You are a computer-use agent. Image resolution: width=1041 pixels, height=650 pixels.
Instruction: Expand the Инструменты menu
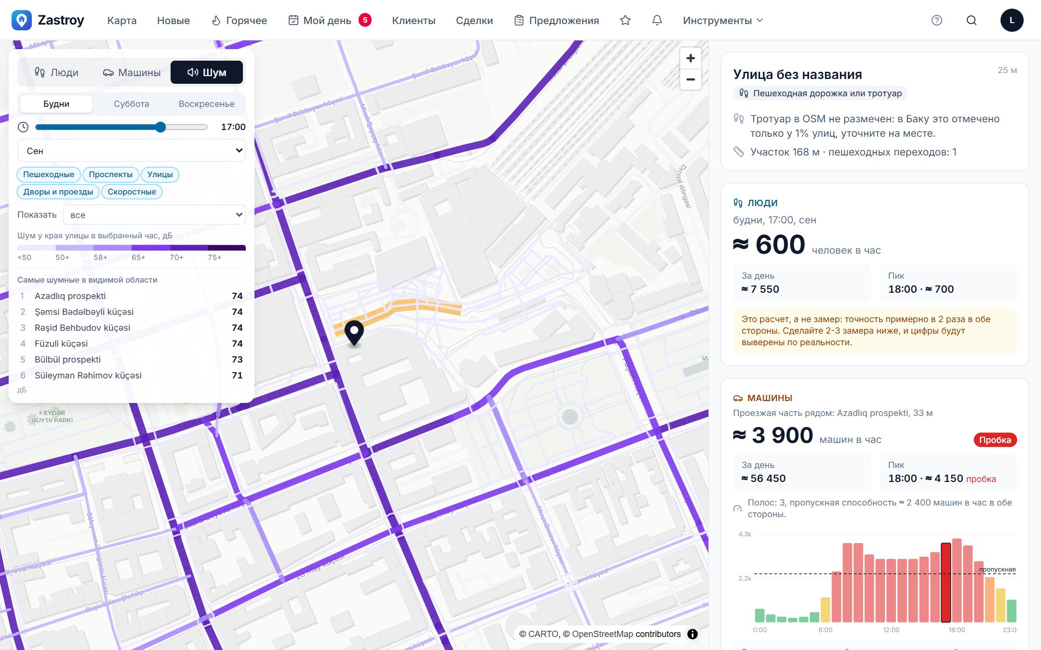coord(723,20)
